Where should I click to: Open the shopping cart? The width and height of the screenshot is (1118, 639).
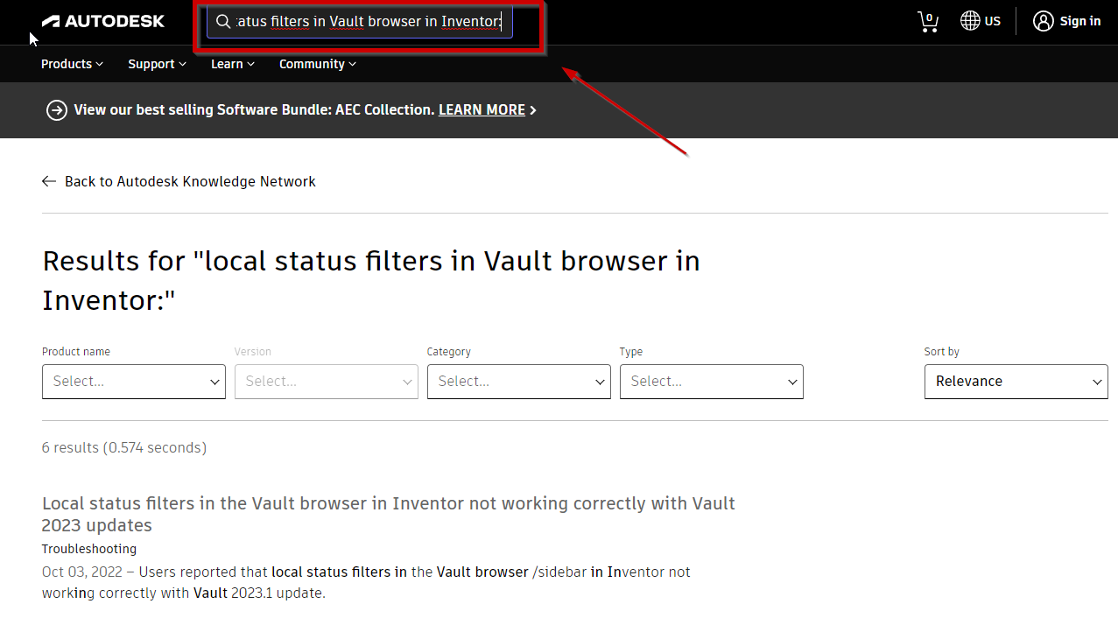pos(927,21)
